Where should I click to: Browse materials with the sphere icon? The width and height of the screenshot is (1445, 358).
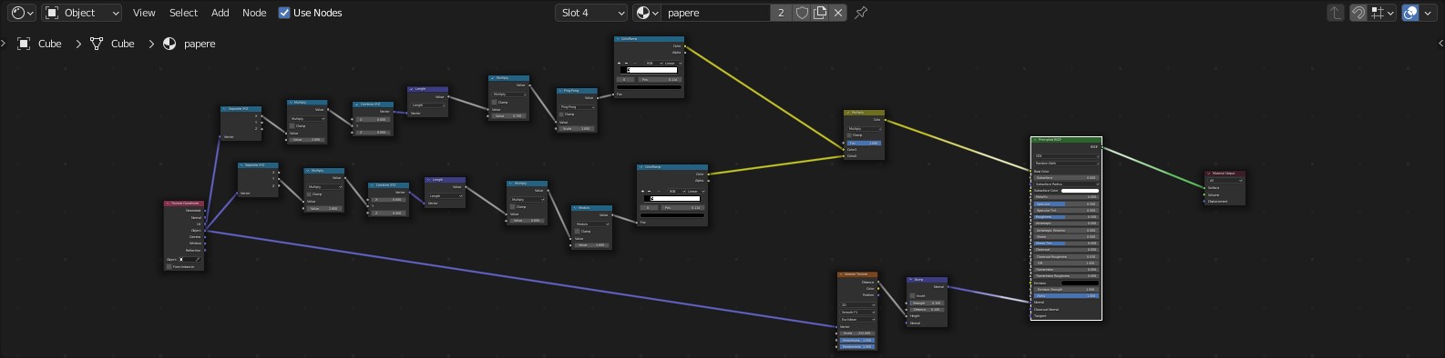(647, 13)
